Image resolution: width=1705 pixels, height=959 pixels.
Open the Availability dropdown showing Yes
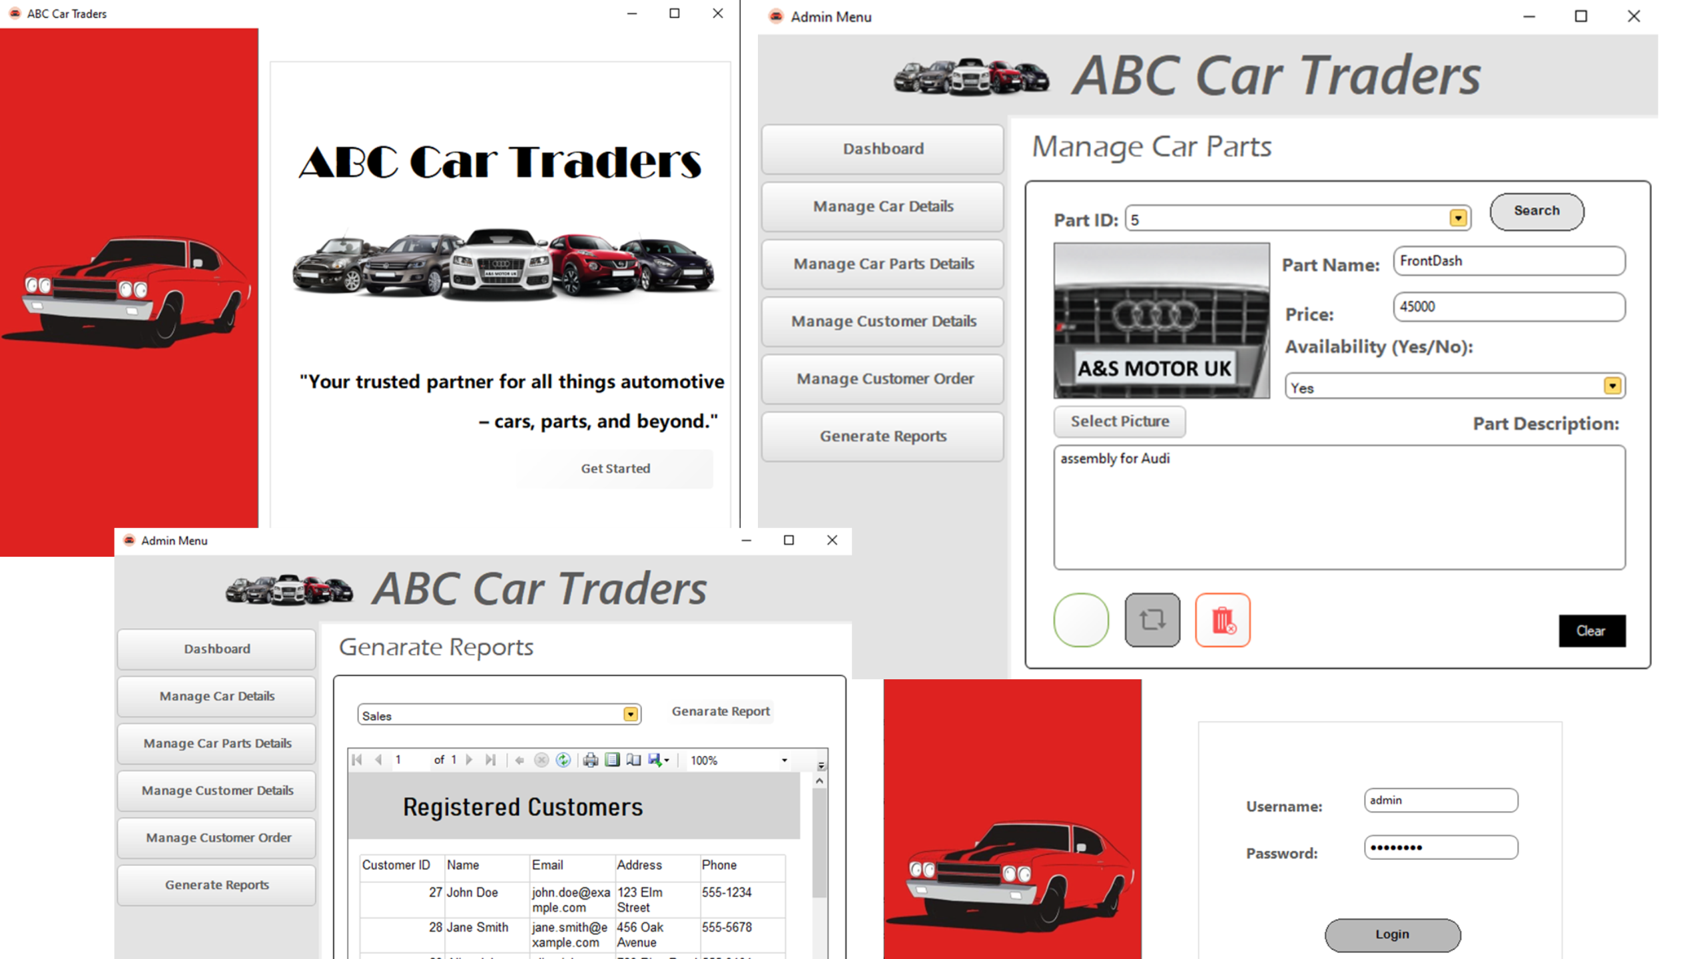point(1612,386)
